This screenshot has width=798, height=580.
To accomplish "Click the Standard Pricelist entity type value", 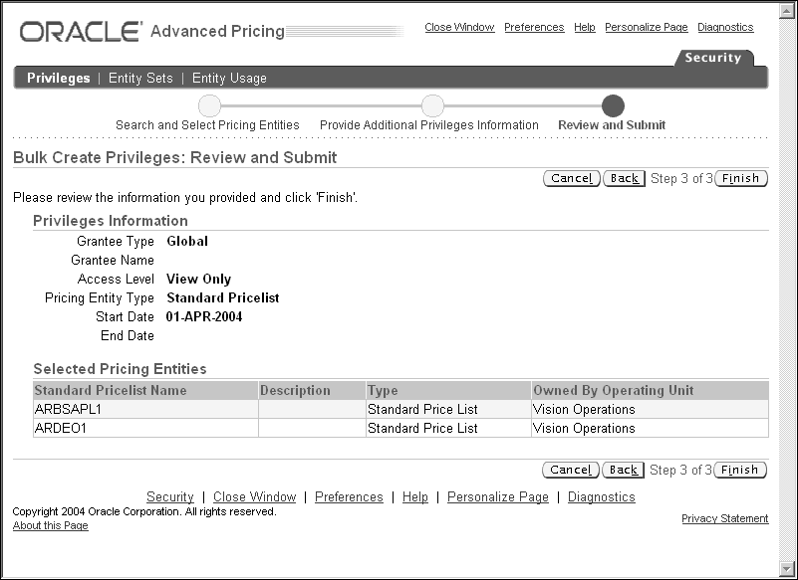I will coord(223,297).
